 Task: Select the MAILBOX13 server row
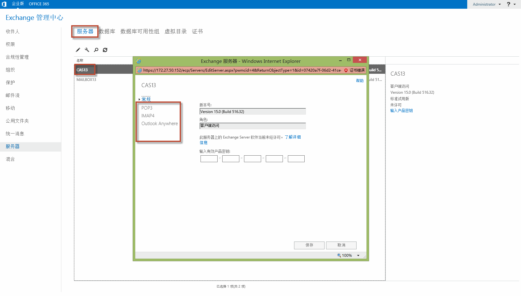point(230,79)
